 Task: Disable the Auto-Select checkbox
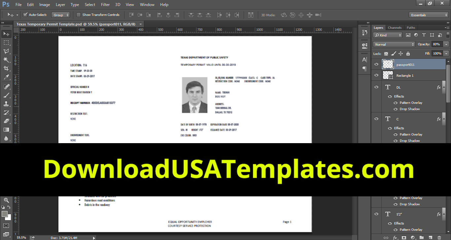25,15
